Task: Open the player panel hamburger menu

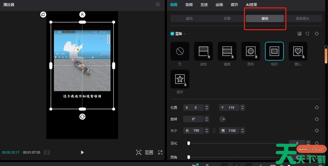Action: coord(158,5)
